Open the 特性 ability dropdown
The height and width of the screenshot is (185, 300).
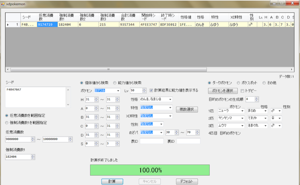[170, 107]
